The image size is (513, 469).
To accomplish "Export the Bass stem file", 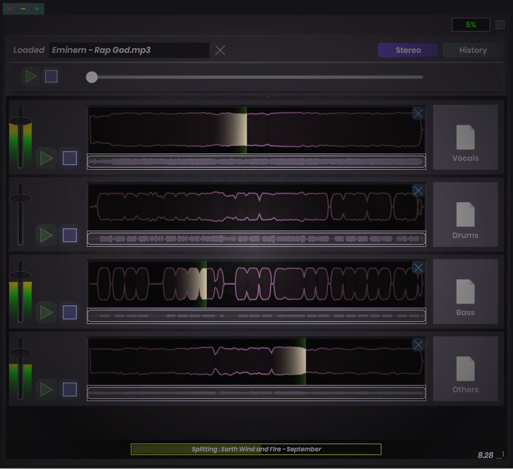I will click(x=465, y=291).
